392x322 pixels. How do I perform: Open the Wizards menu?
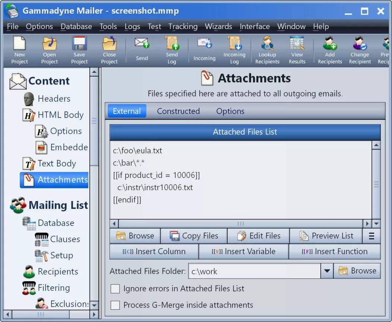pyautogui.click(x=218, y=26)
